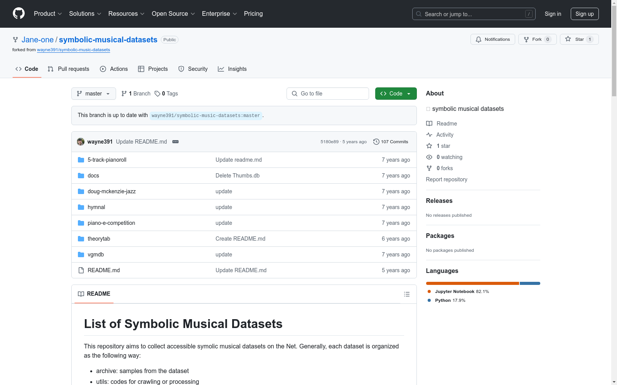Open the wayne391/symbolic-music-datasets fork source link
The image size is (617, 385).
pyautogui.click(x=74, y=50)
